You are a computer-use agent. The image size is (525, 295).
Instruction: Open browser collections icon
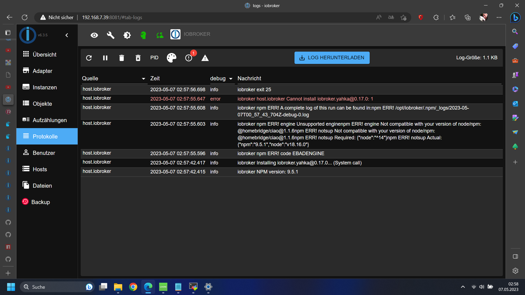(468, 17)
